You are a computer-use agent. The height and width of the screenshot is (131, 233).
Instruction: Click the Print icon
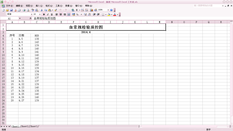coord(24,10)
